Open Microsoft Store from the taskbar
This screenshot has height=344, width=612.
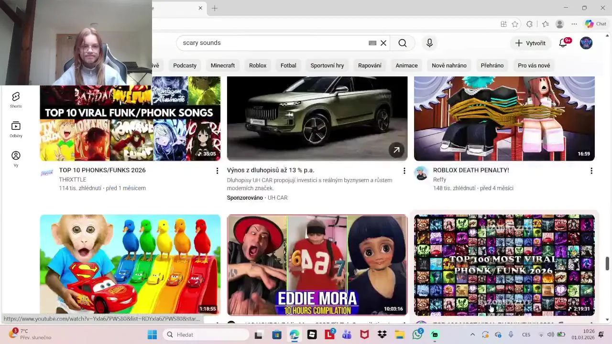pyautogui.click(x=276, y=334)
